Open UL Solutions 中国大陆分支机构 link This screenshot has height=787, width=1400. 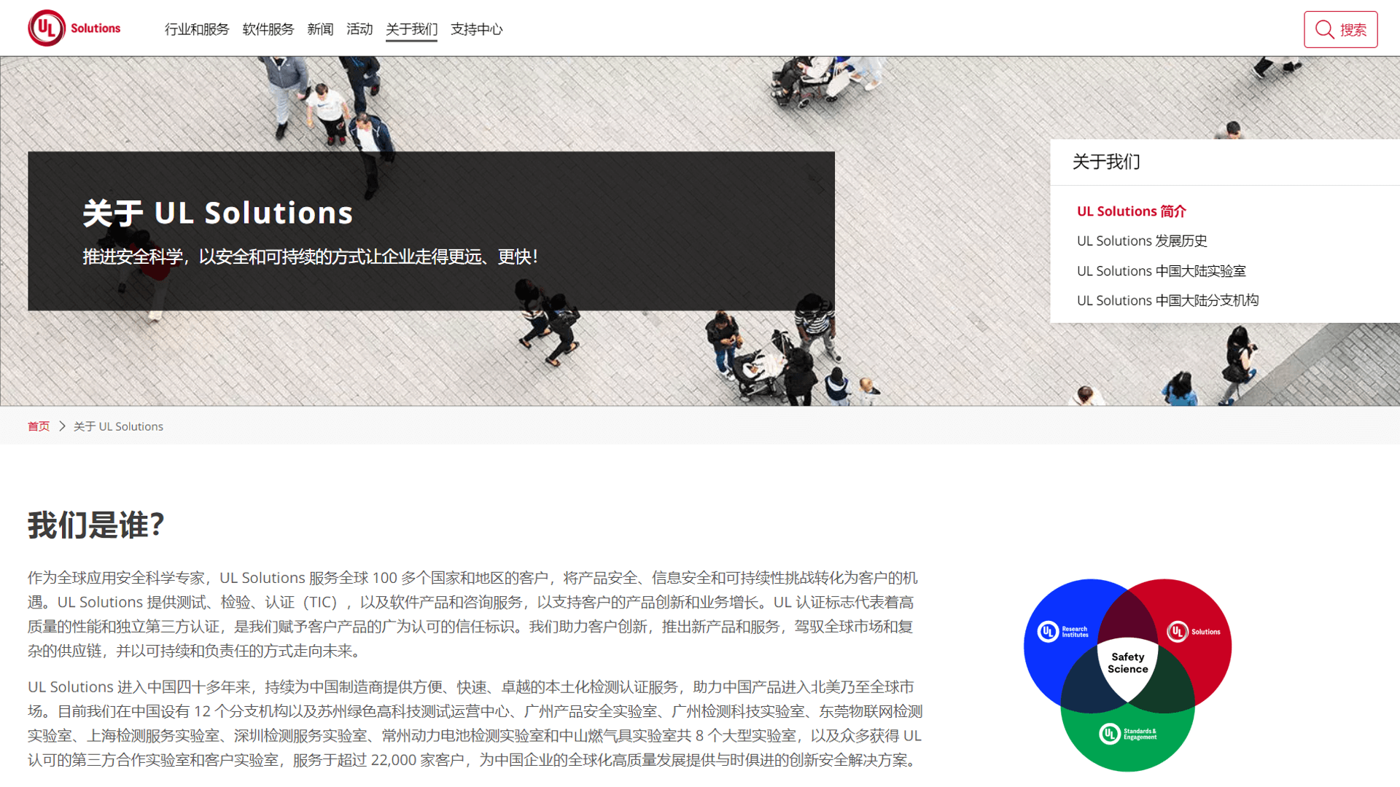1167,300
